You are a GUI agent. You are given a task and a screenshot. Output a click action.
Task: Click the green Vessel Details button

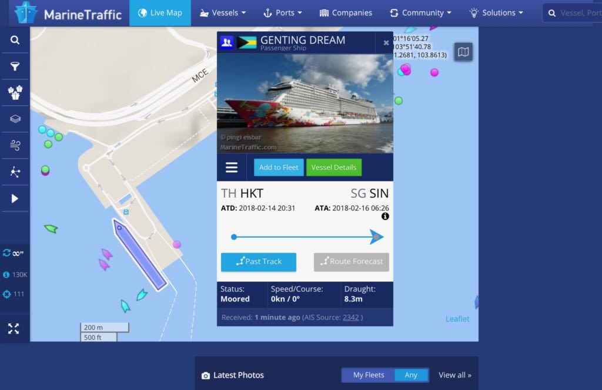tap(334, 167)
